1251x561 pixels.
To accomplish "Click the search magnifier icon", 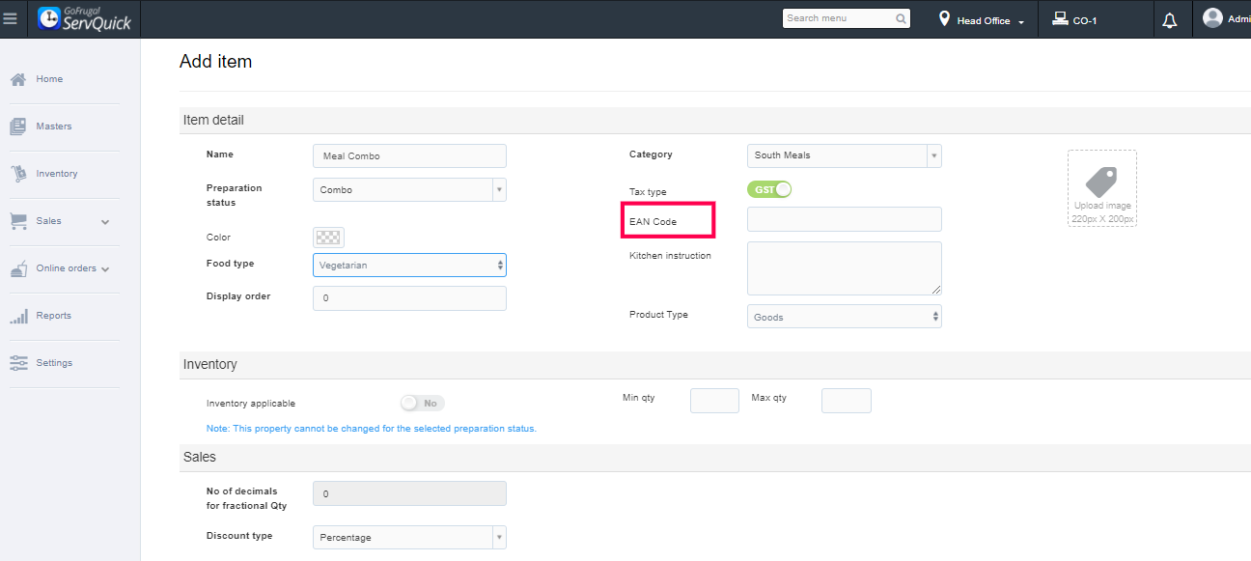I will 901,18.
